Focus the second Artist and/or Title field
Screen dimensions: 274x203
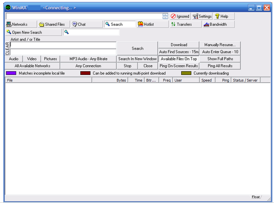click(x=63, y=52)
